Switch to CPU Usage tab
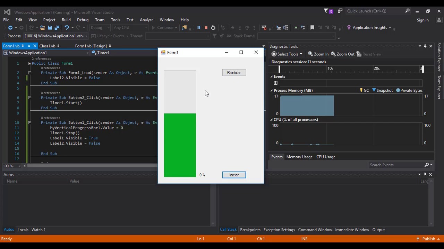 (x=326, y=157)
